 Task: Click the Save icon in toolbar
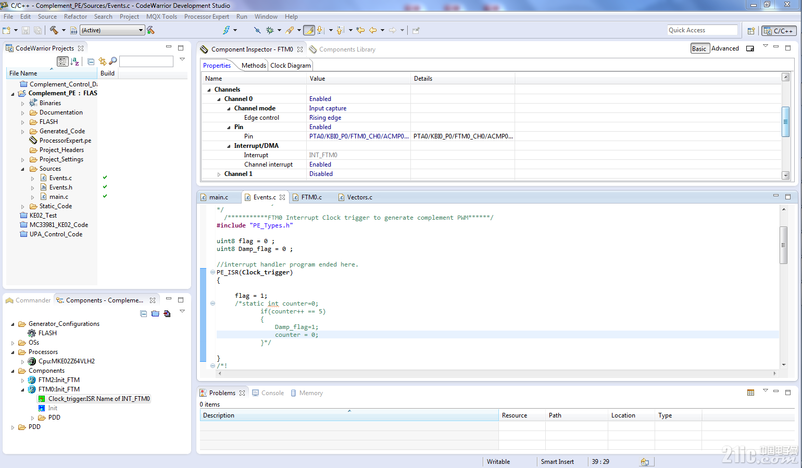26,30
